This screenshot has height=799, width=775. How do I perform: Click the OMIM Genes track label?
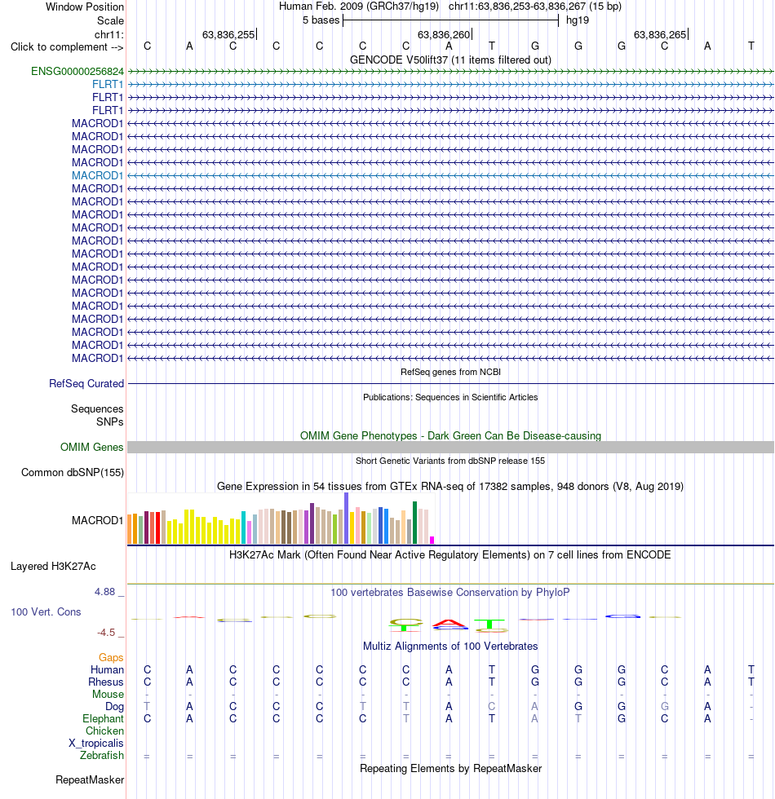(x=91, y=447)
